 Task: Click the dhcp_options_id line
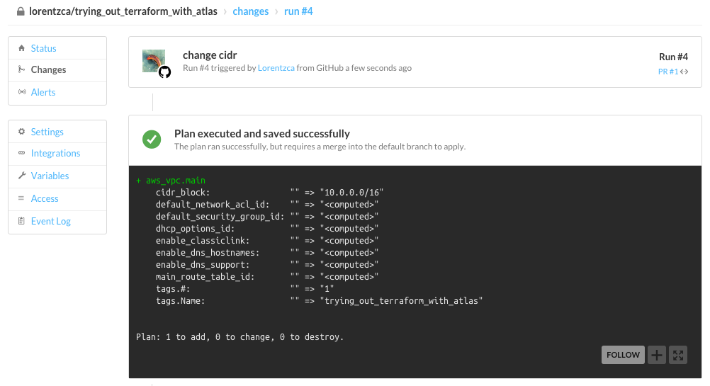pyautogui.click(x=267, y=229)
